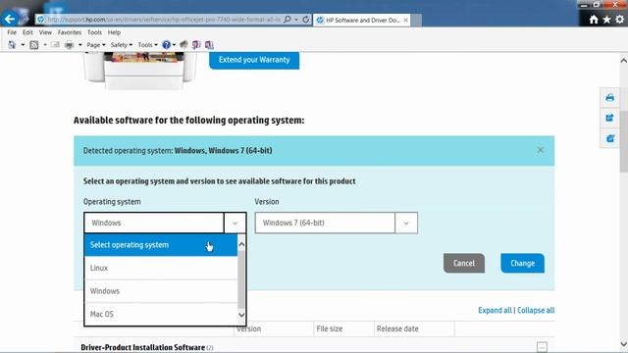Click the Change button

(522, 263)
